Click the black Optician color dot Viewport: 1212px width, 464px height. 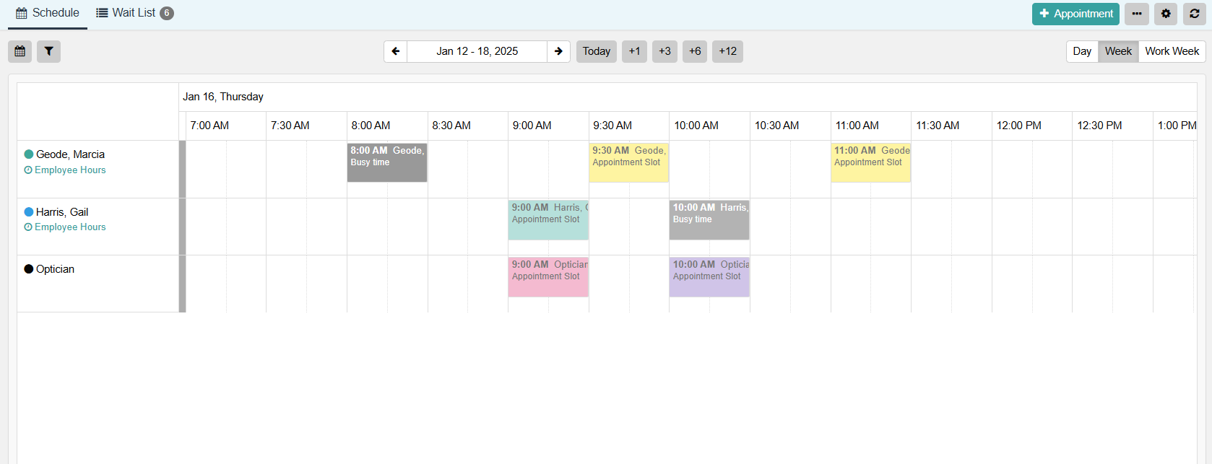point(29,269)
